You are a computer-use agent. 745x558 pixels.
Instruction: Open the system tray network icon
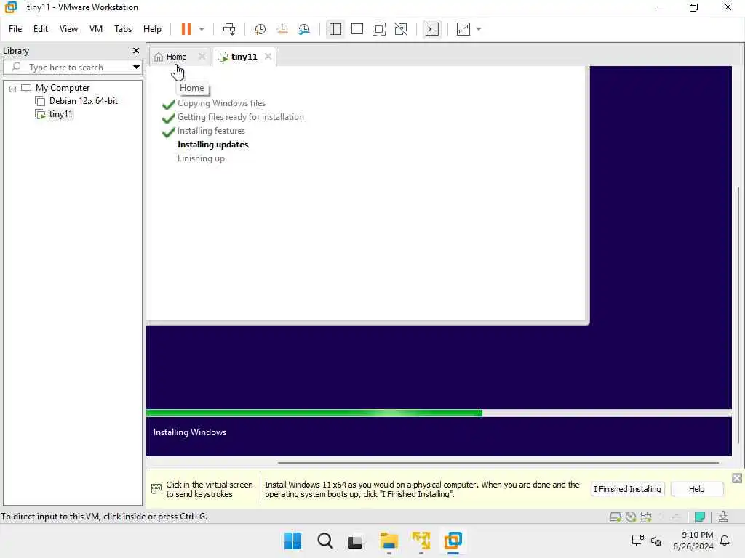click(637, 541)
